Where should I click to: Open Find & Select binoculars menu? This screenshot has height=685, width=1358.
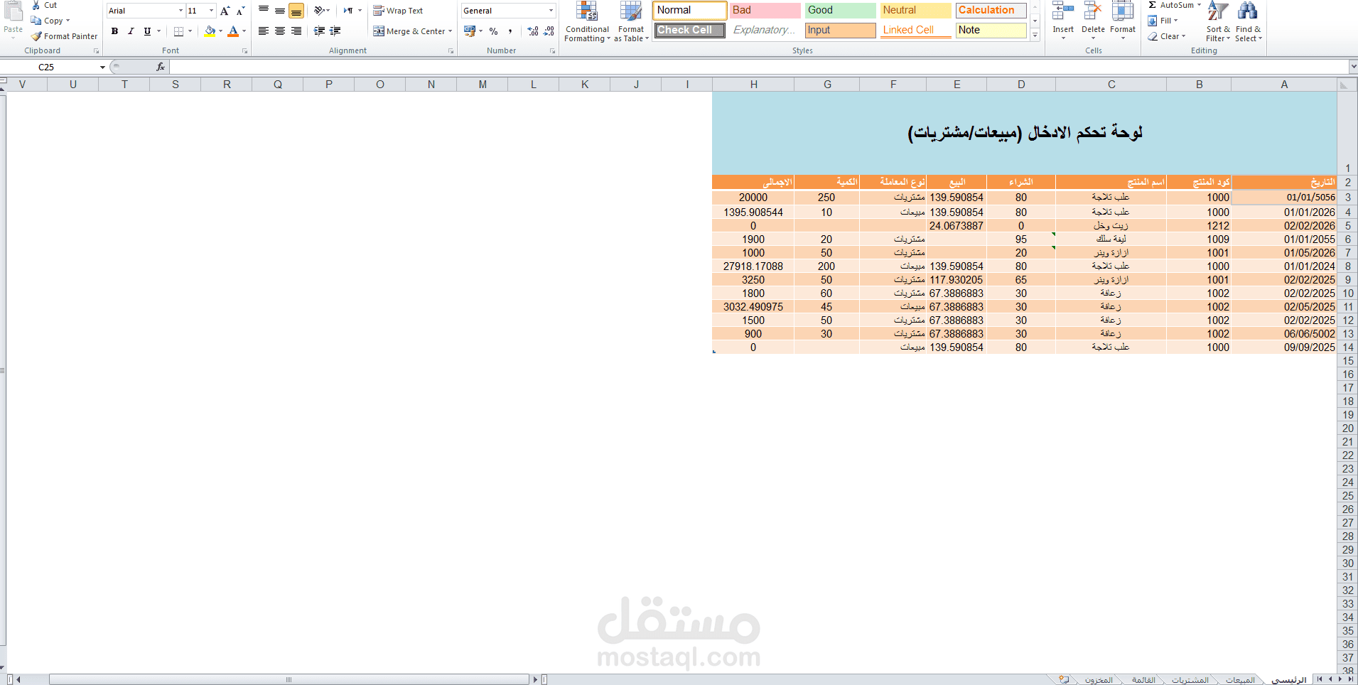point(1248,21)
